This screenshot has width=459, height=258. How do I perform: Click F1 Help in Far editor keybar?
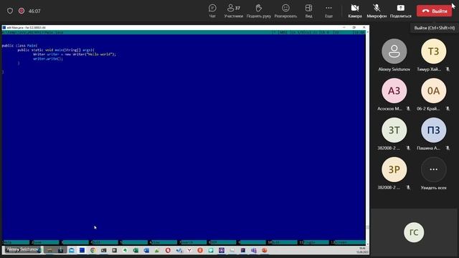point(16,242)
